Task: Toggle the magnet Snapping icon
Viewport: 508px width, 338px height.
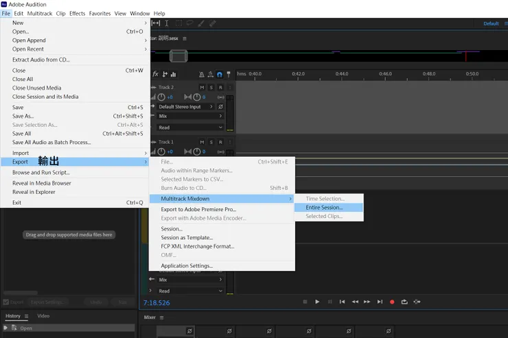Action: tap(220, 74)
